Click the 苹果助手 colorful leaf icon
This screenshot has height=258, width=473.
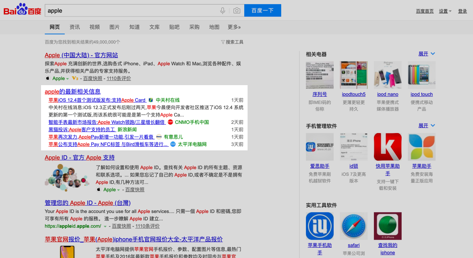tap(422, 147)
